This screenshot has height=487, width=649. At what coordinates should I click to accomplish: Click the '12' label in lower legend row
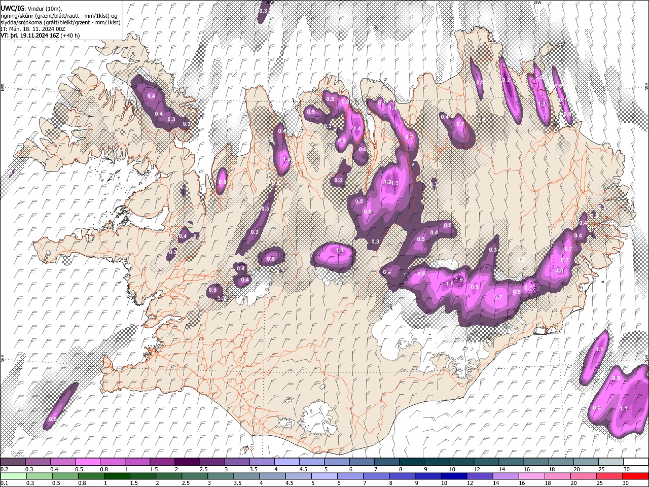[471, 483]
